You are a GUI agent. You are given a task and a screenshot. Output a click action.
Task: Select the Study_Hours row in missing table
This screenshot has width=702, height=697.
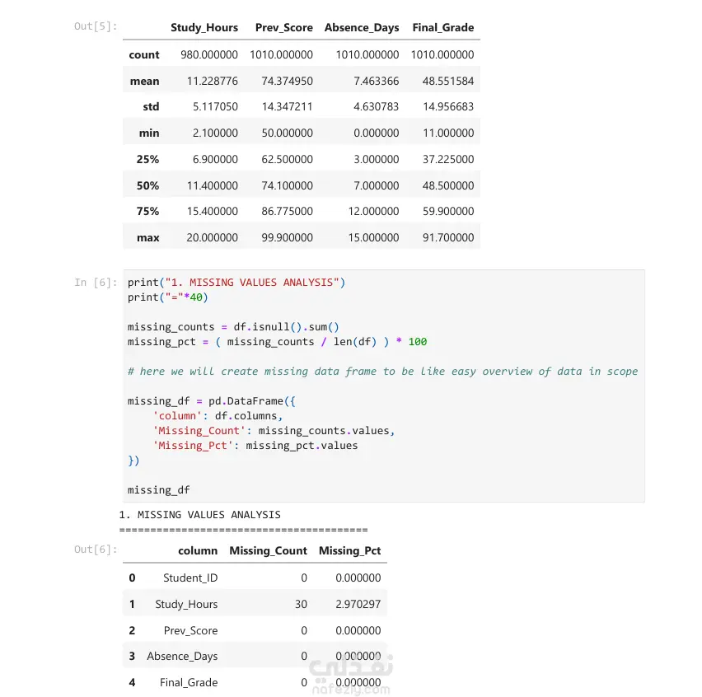pos(255,604)
